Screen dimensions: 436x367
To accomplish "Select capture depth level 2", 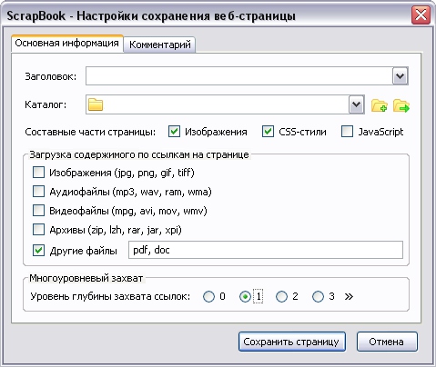I will pos(281,296).
